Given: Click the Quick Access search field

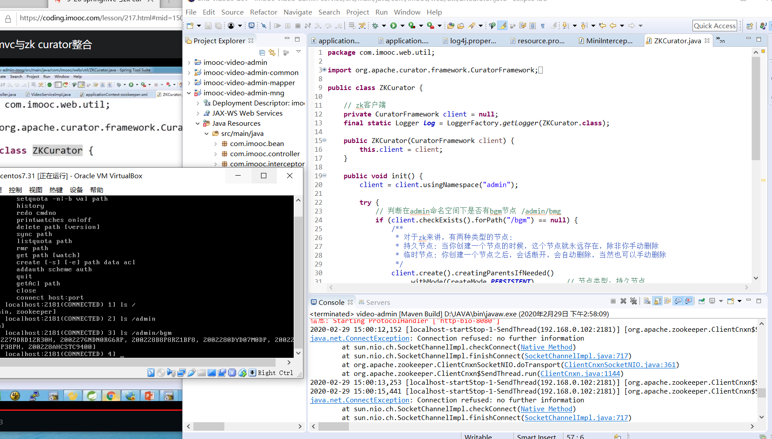Looking at the screenshot, I should [x=715, y=26].
